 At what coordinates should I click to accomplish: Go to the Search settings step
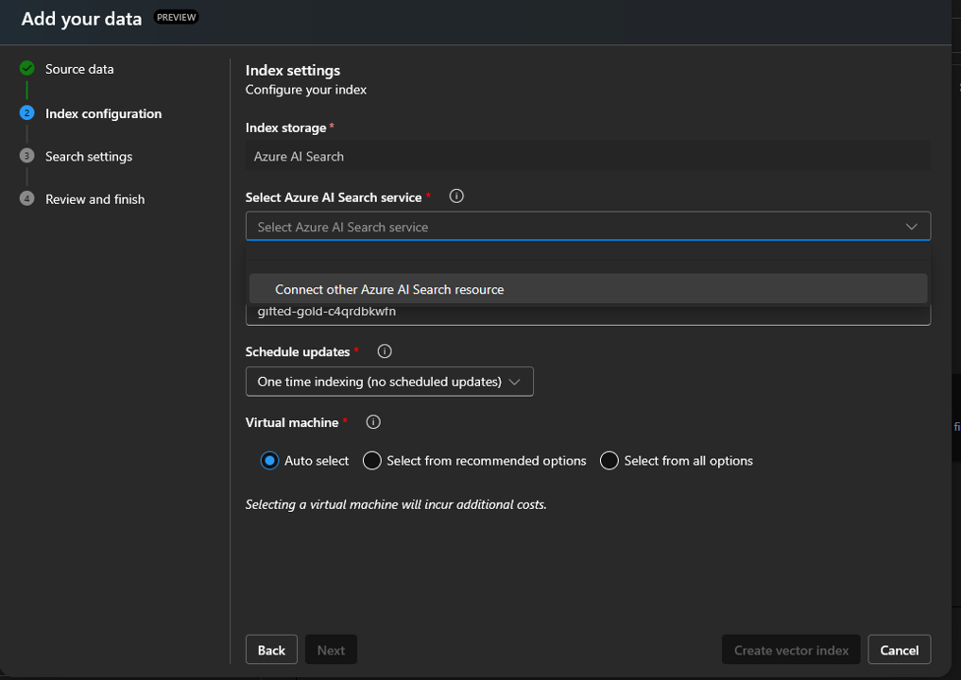point(90,155)
